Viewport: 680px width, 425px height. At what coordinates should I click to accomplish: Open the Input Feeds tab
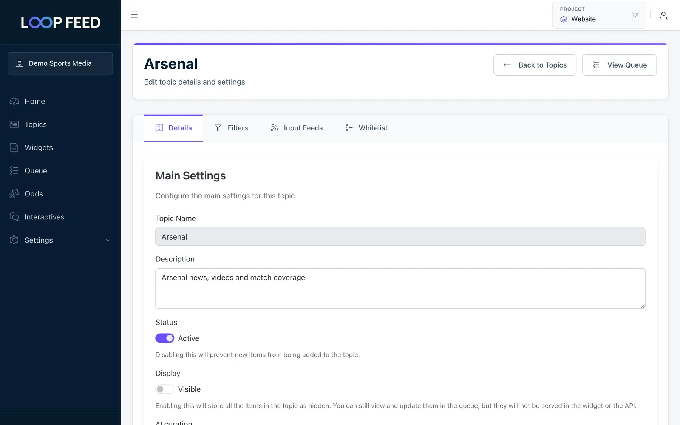pos(297,128)
